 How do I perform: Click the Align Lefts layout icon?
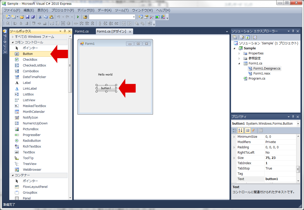click(15, 23)
